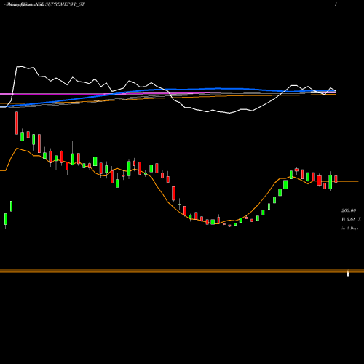Click the tallest red candlestick at the chart's left
364x364 pixels.
pos(17,123)
